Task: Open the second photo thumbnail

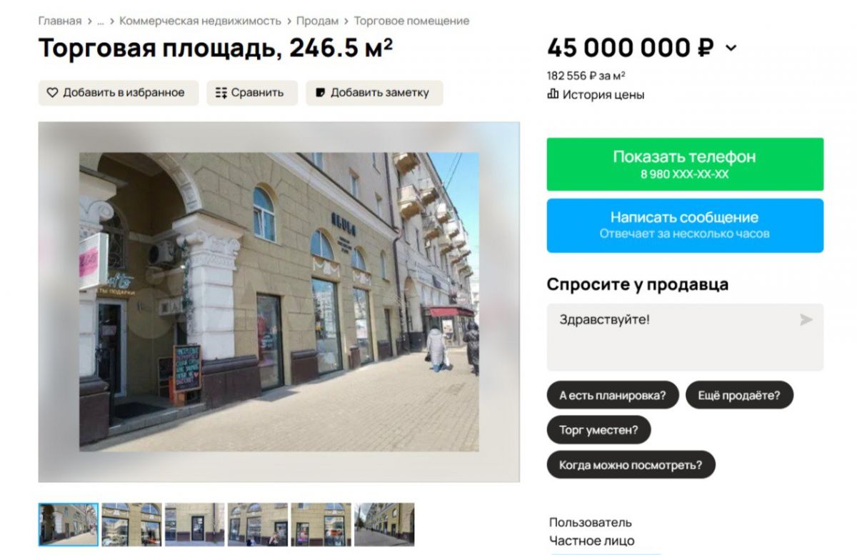Action: (131, 525)
